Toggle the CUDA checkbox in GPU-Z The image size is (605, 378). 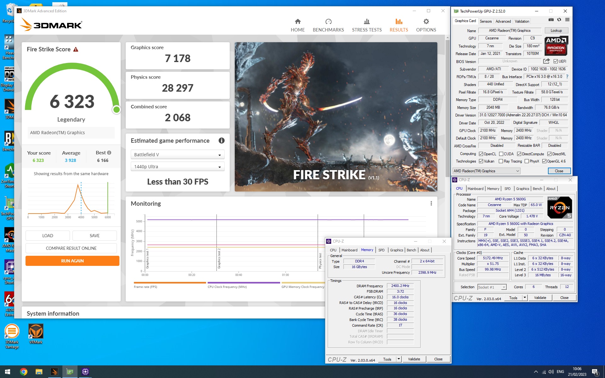501,154
